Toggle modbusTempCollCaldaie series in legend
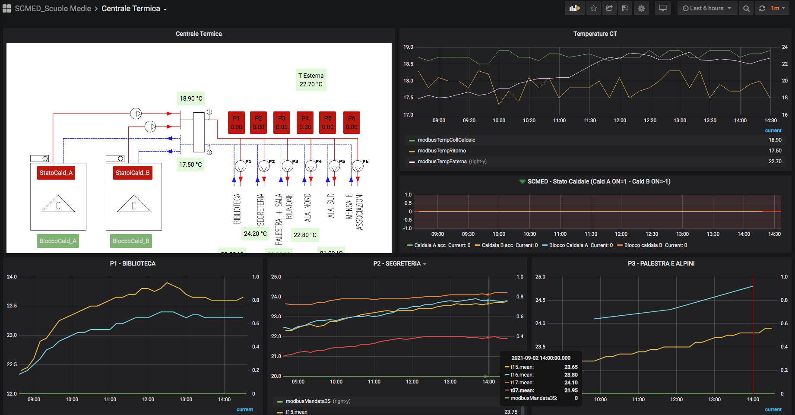The height and width of the screenshot is (415, 795). pos(446,140)
